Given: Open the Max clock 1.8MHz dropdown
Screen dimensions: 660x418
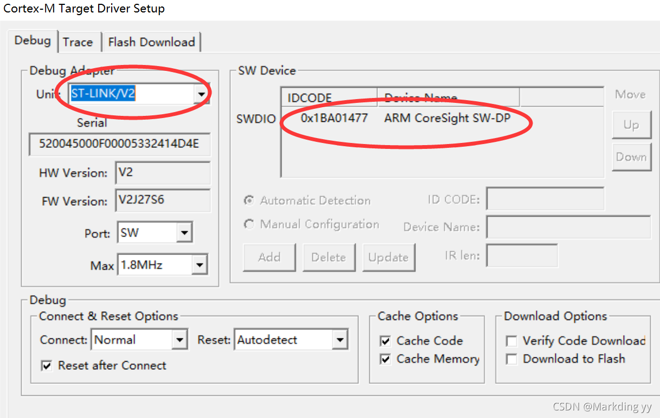Looking at the screenshot, I should click(200, 265).
